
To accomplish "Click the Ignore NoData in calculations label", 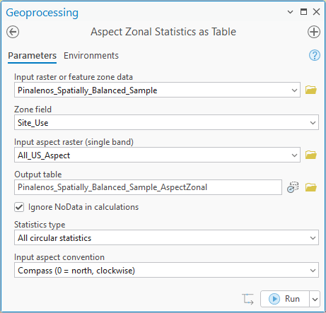I will tap(83, 207).
